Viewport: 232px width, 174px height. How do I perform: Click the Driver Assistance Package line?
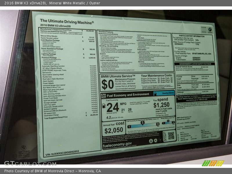tap(52, 49)
